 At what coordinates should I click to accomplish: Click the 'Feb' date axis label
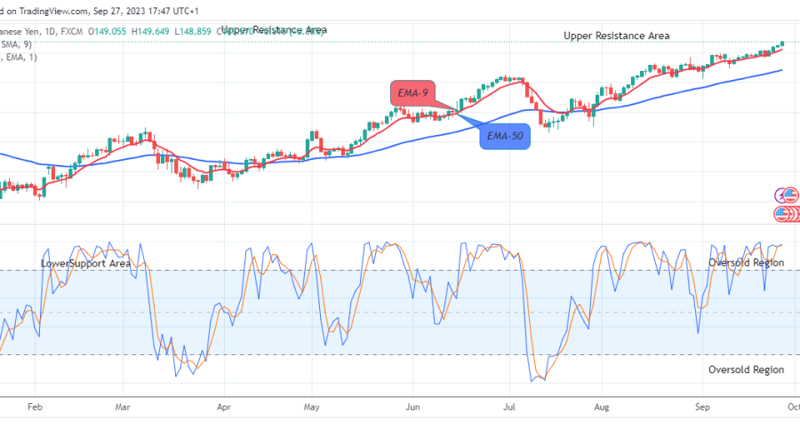coord(35,407)
